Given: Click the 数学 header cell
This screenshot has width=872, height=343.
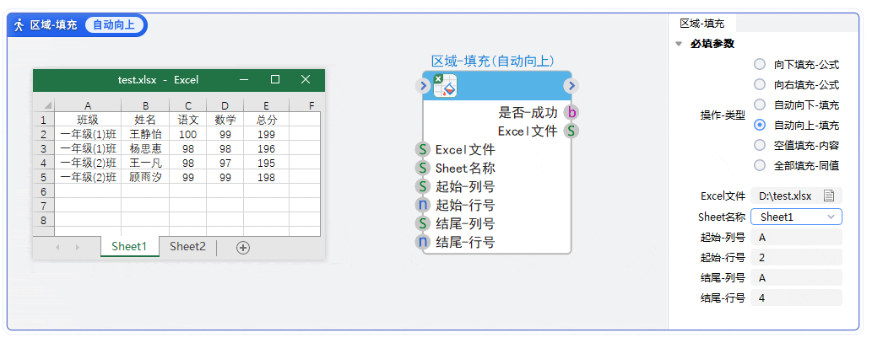Looking at the screenshot, I should [x=225, y=120].
